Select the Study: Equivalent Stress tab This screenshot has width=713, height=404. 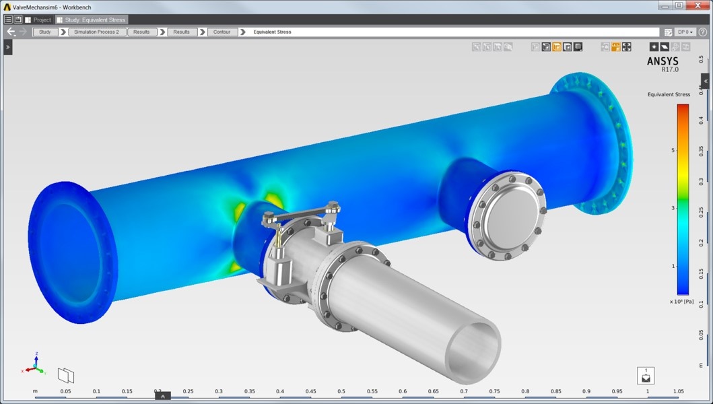point(91,20)
